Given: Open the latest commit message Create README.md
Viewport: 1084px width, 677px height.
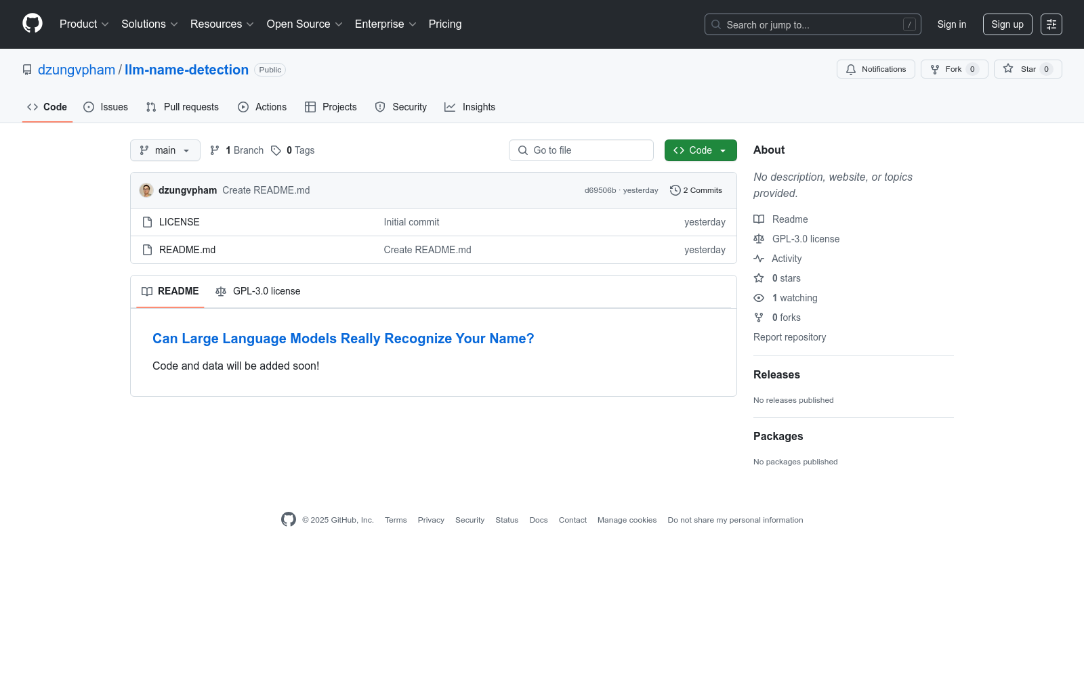Looking at the screenshot, I should pos(266,190).
